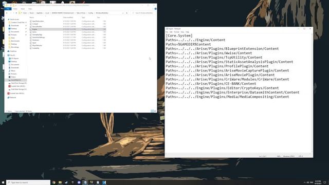Open address bar history dropdown in Explorer
The image size is (329, 185).
click(x=123, y=13)
